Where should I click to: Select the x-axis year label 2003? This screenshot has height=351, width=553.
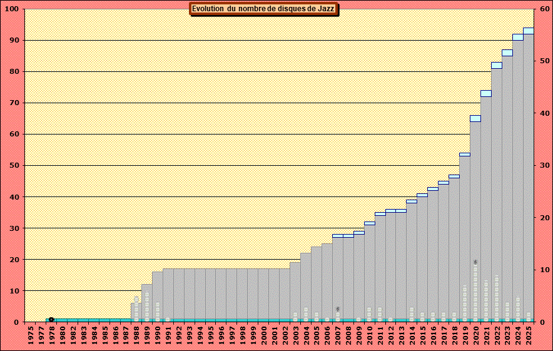point(295,335)
